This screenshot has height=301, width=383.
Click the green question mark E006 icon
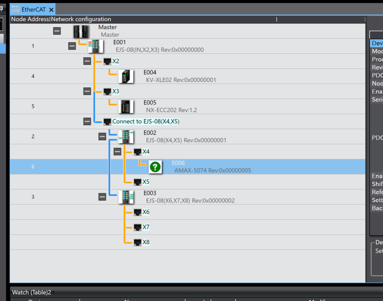point(155,167)
